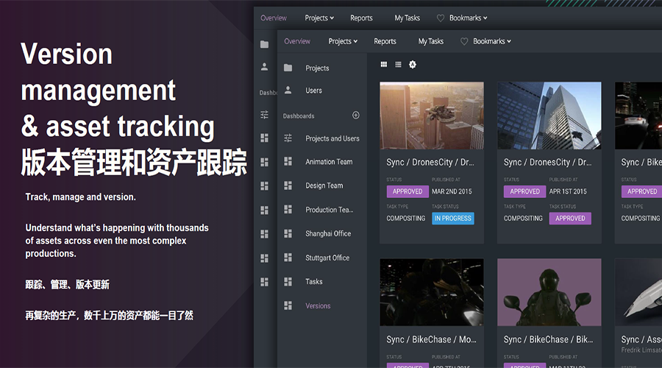Switch to list view icon
The height and width of the screenshot is (368, 662).
(x=398, y=64)
